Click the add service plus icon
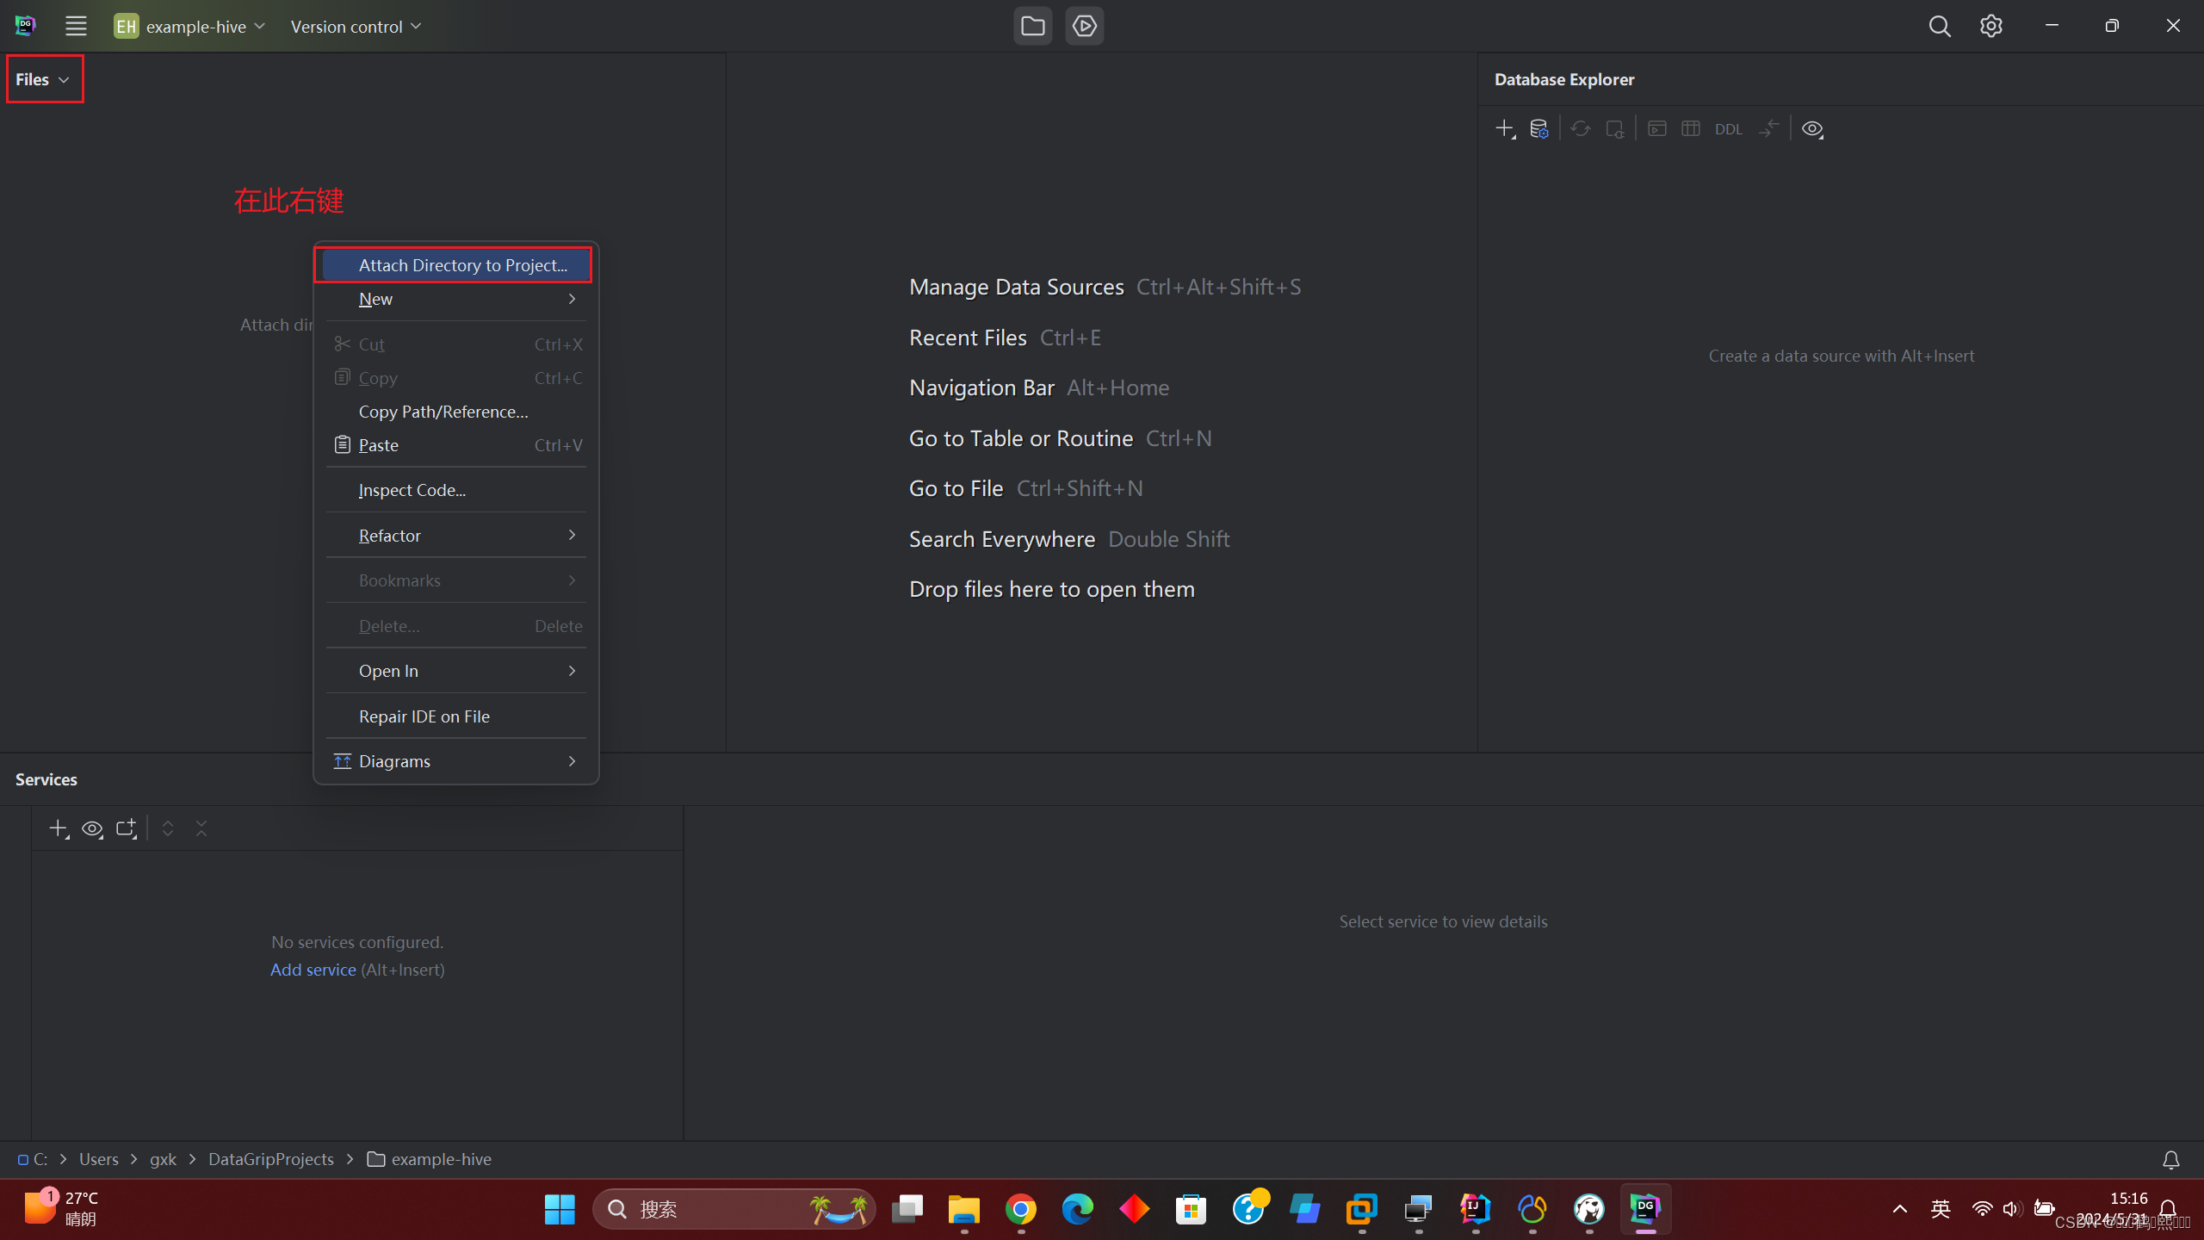This screenshot has width=2204, height=1240. [x=58, y=828]
